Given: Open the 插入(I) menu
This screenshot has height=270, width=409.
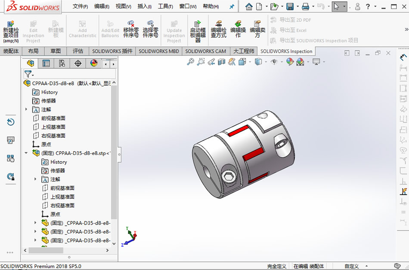Looking at the screenshot, I should click(x=145, y=6).
